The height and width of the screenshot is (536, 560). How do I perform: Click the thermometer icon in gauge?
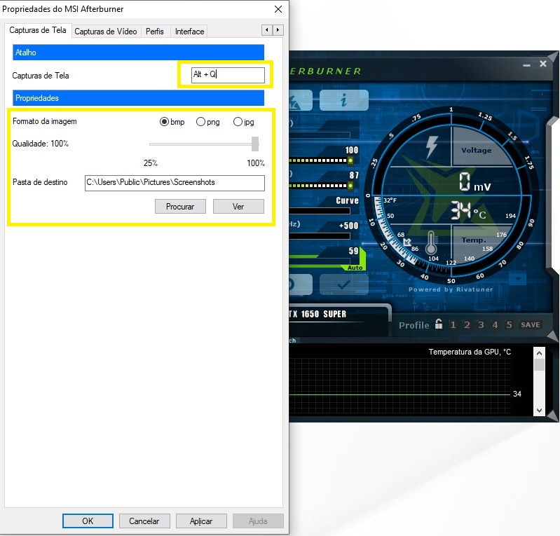[x=431, y=243]
